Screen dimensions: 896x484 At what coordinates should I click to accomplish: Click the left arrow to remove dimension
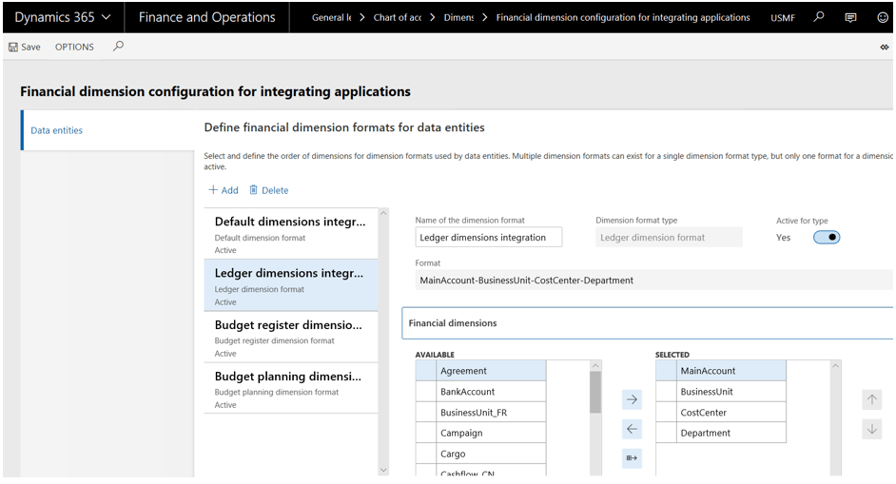(632, 430)
